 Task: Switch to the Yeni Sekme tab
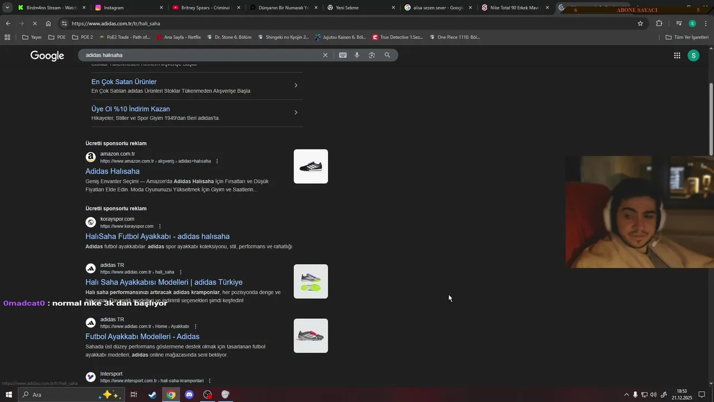[361, 8]
